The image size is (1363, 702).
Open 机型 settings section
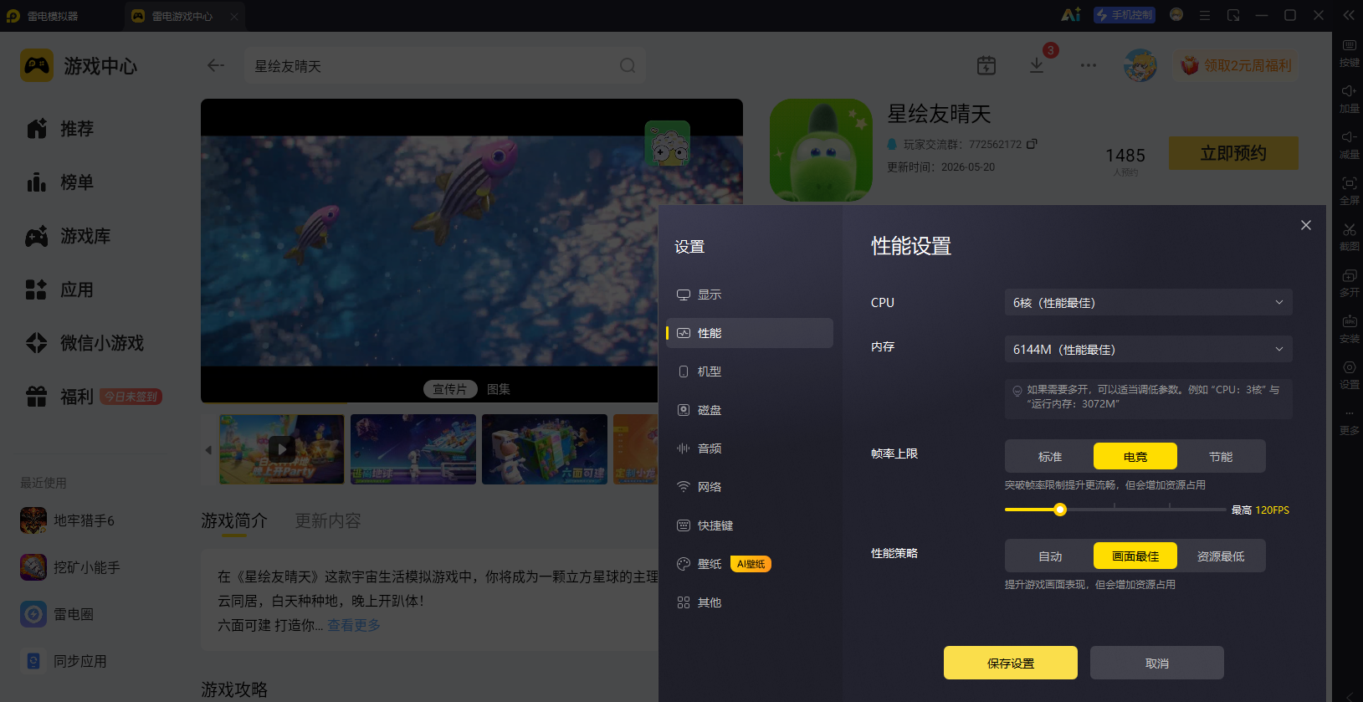tap(750, 371)
